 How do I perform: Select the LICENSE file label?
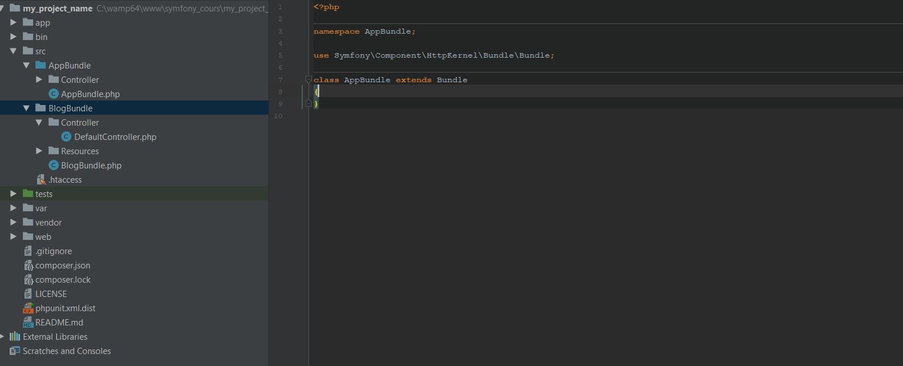click(51, 294)
